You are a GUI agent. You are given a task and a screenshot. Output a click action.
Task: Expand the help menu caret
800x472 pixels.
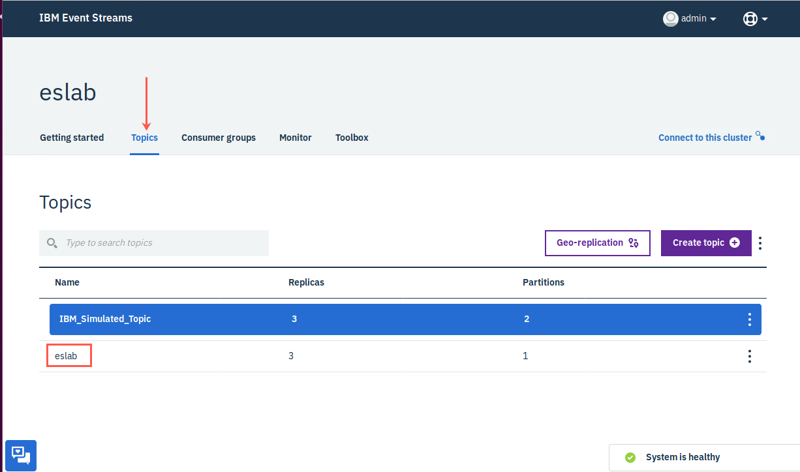[x=765, y=19]
